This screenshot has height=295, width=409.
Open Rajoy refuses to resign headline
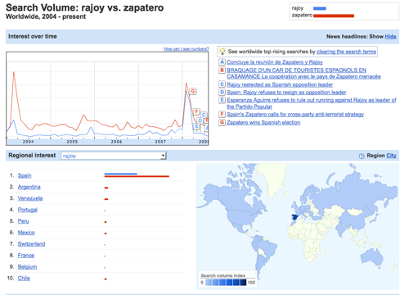[286, 93]
